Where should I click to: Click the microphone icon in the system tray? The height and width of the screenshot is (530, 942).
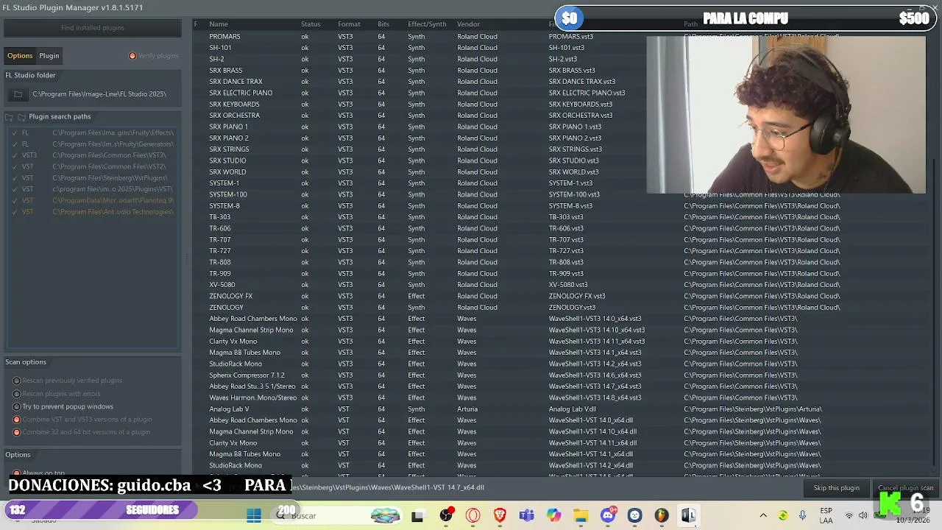pos(802,515)
